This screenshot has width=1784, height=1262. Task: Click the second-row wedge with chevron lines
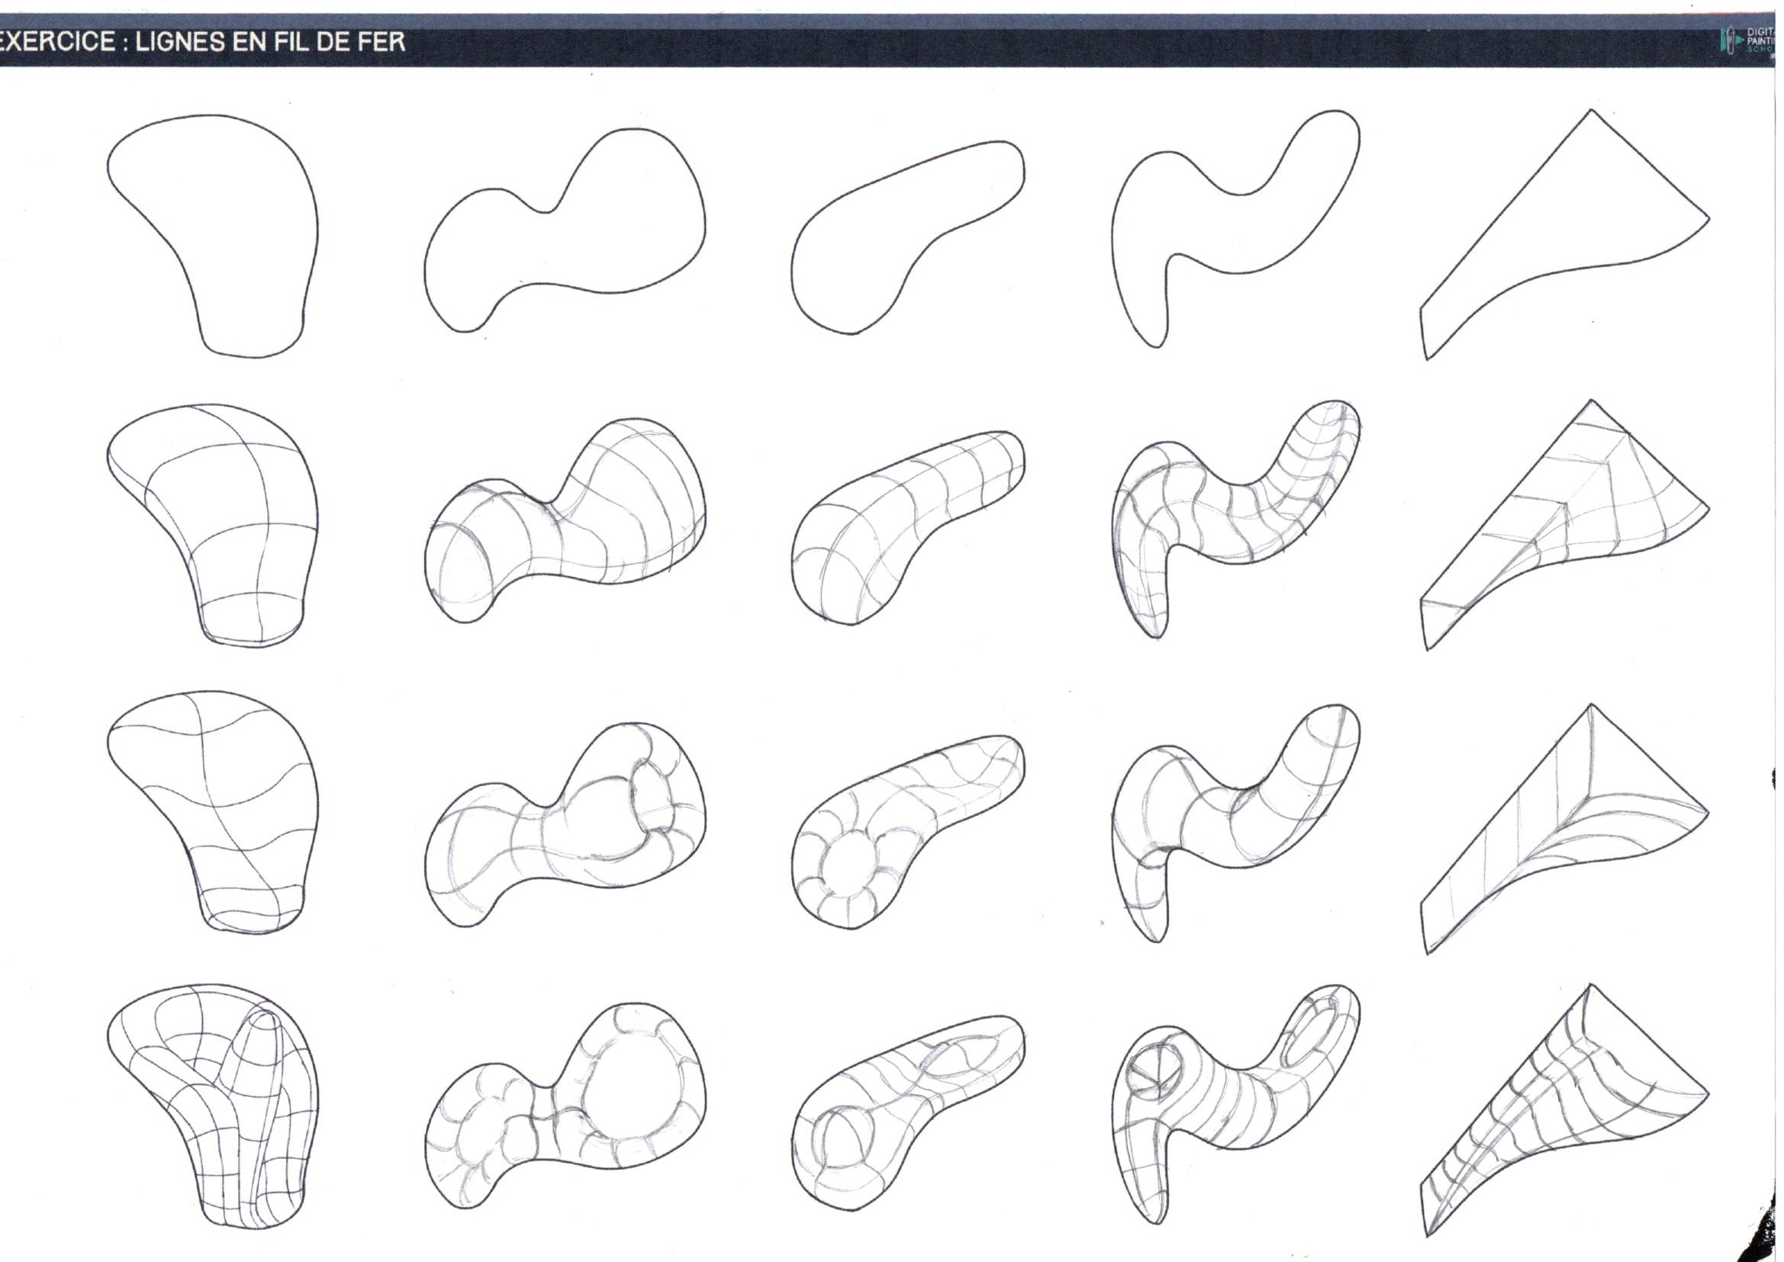[1562, 520]
